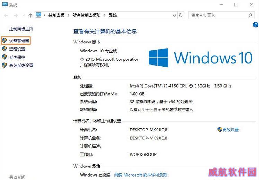Viewport: 259px width, 180px height.
Task: Click the shield icon beside 设备管理器
Action: [x=4, y=40]
